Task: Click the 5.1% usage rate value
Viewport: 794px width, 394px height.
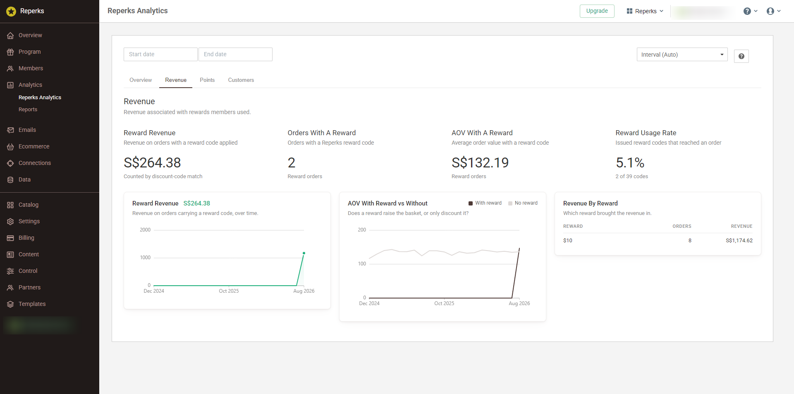Action: [630, 163]
